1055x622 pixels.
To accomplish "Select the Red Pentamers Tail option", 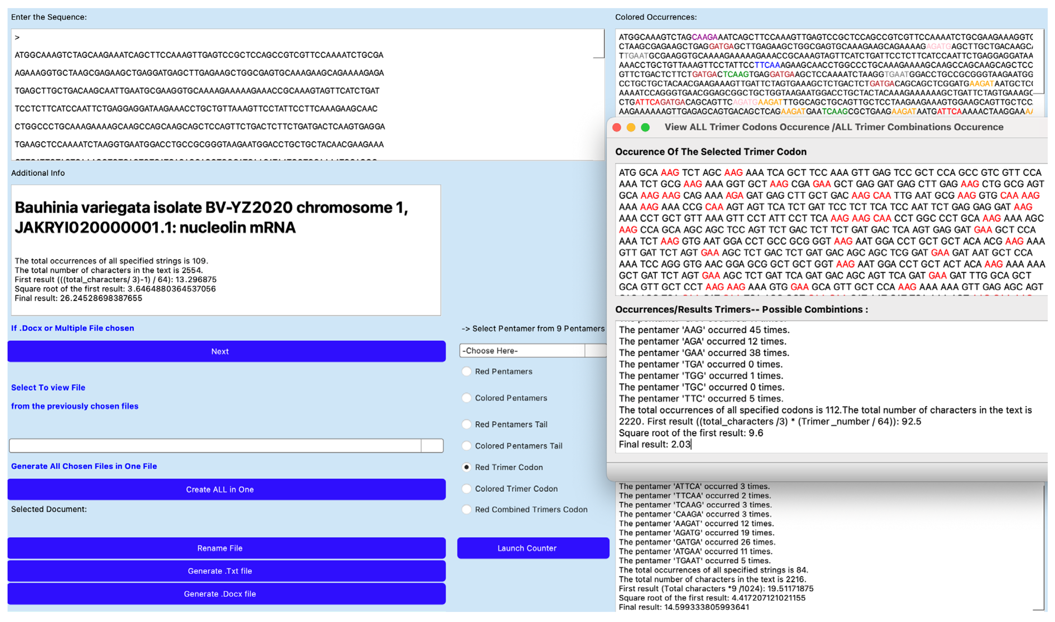I will pos(466,425).
